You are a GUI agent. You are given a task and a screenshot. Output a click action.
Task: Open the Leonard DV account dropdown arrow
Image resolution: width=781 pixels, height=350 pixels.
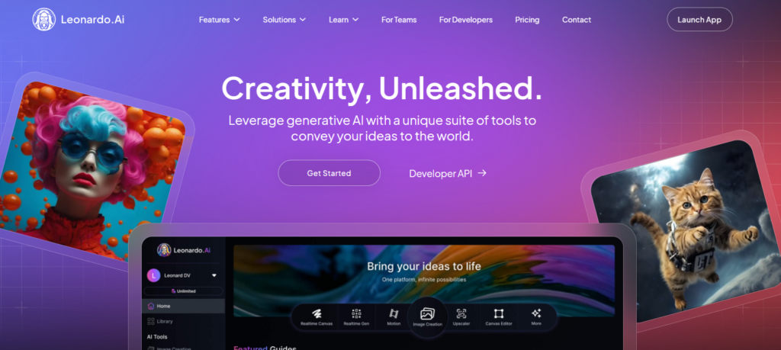coord(214,275)
